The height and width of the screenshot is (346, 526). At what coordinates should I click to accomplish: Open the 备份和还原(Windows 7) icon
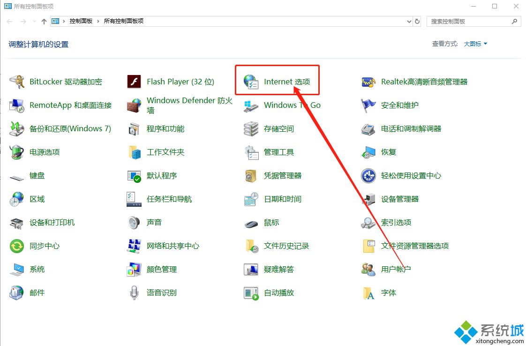[17, 129]
